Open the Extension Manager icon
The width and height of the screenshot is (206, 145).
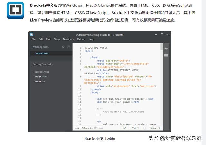[166, 55]
